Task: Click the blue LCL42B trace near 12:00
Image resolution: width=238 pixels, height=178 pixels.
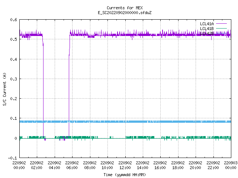Action: tap(125, 122)
